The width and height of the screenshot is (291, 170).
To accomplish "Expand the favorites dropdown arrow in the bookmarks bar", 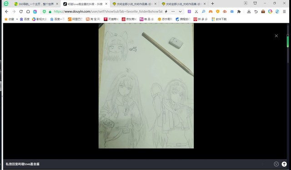I will [x=17, y=19].
